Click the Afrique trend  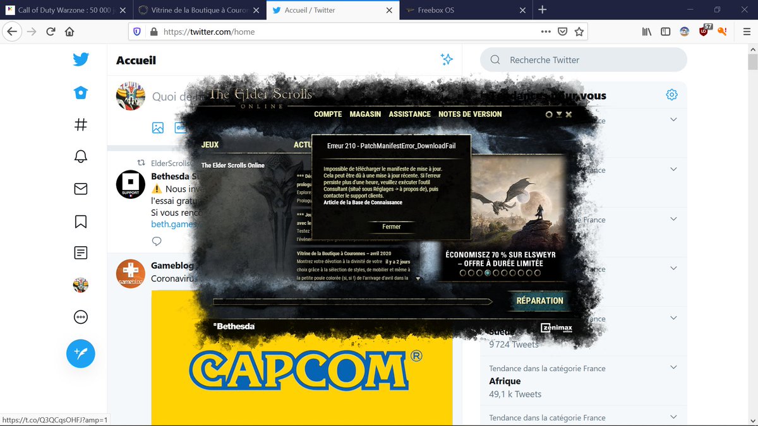[505, 381]
